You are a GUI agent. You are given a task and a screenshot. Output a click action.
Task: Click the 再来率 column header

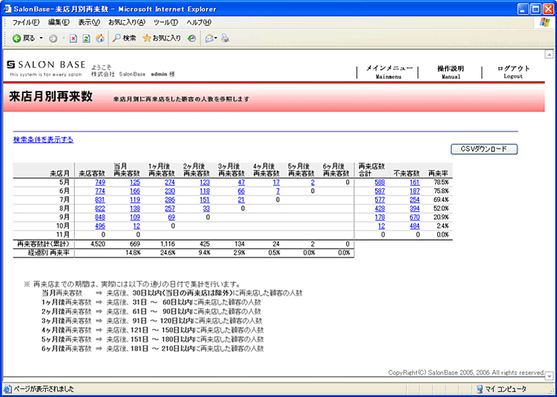tap(438, 173)
